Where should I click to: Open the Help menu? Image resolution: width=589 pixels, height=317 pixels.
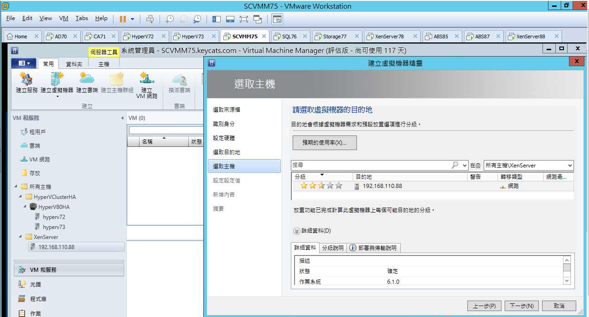point(101,18)
